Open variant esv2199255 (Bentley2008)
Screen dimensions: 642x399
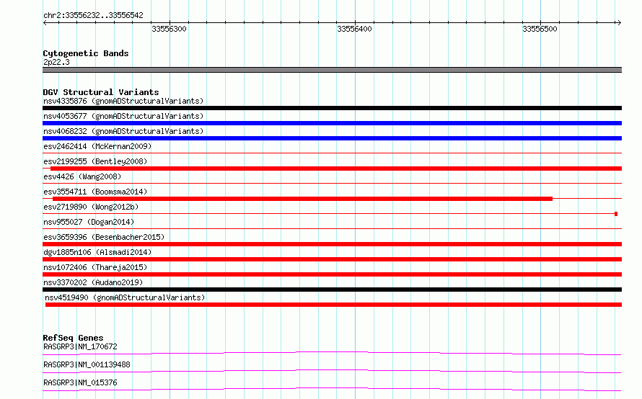point(95,161)
